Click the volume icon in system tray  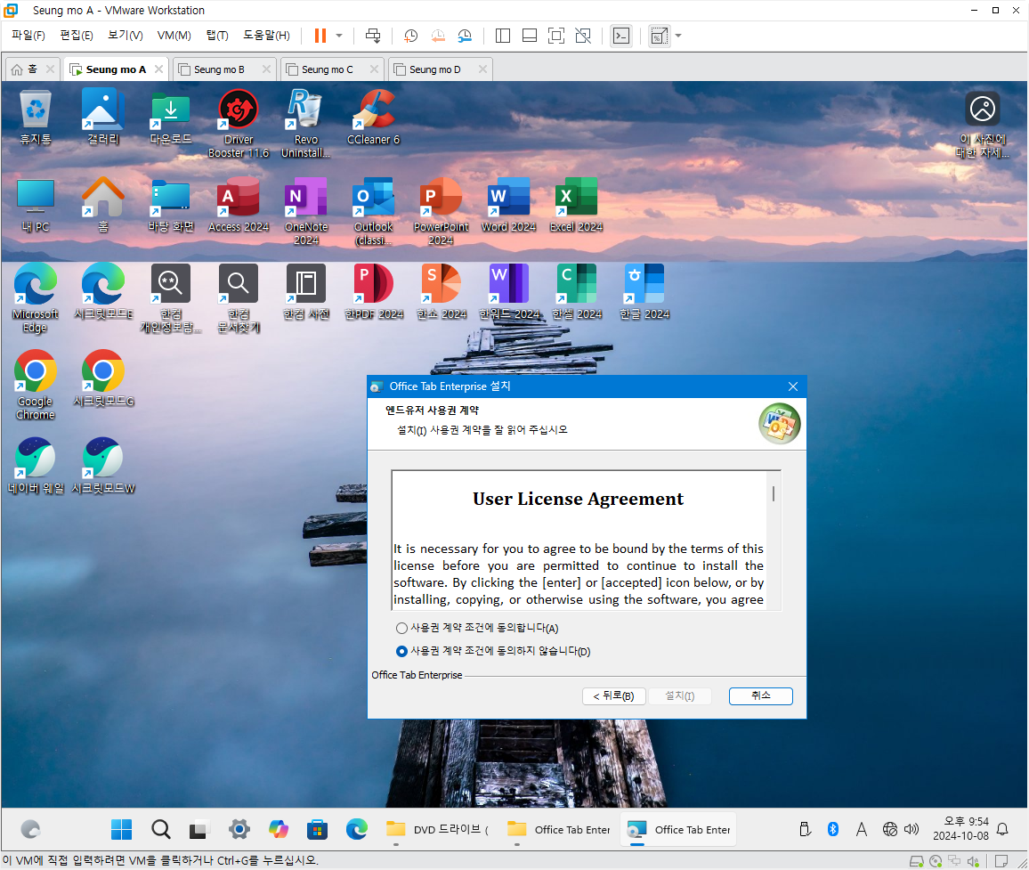912,829
